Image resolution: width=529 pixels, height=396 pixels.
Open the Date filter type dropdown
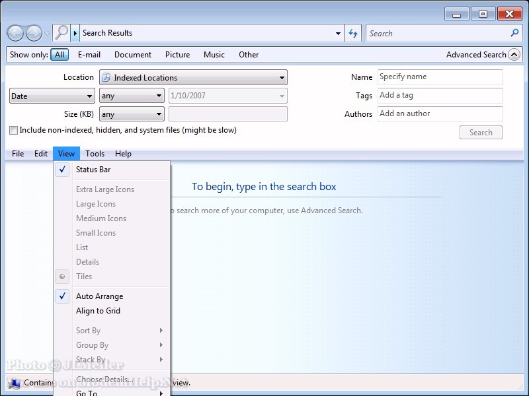pos(52,96)
